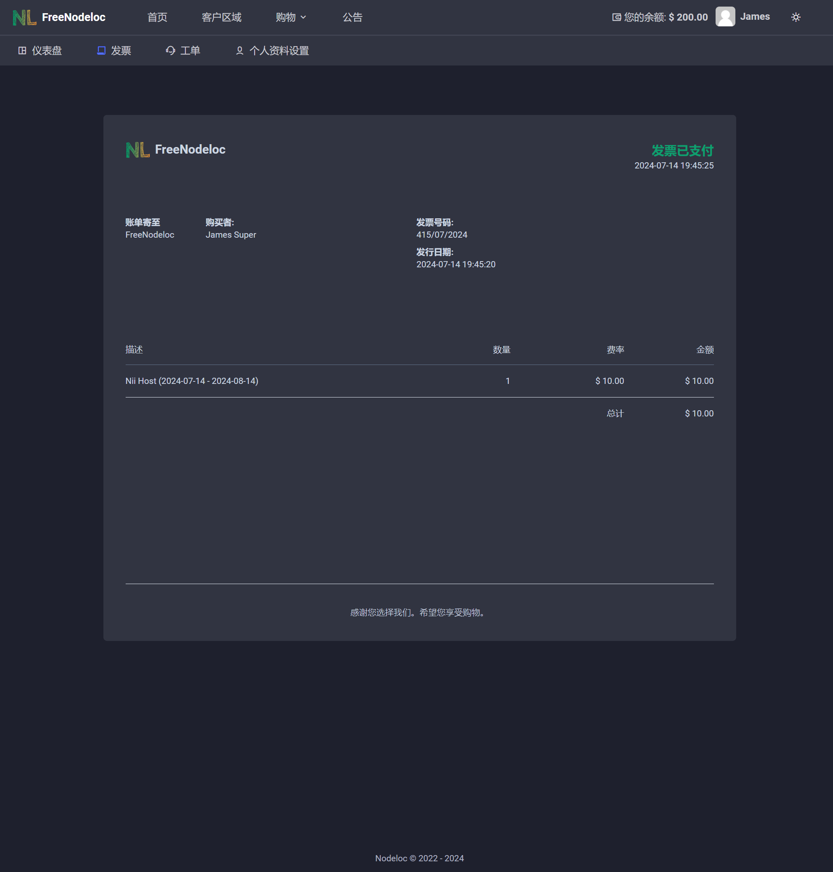
Task: Select the Nii Host line item description
Action: coord(192,381)
